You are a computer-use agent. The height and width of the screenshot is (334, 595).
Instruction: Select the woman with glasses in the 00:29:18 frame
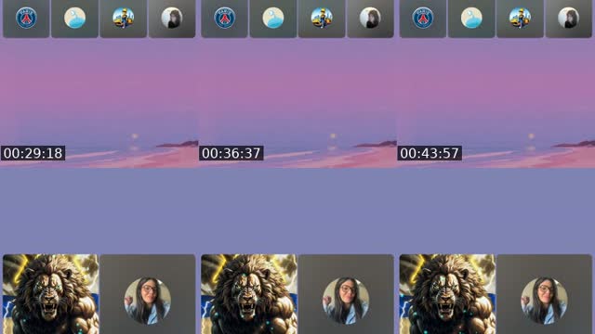point(148,301)
